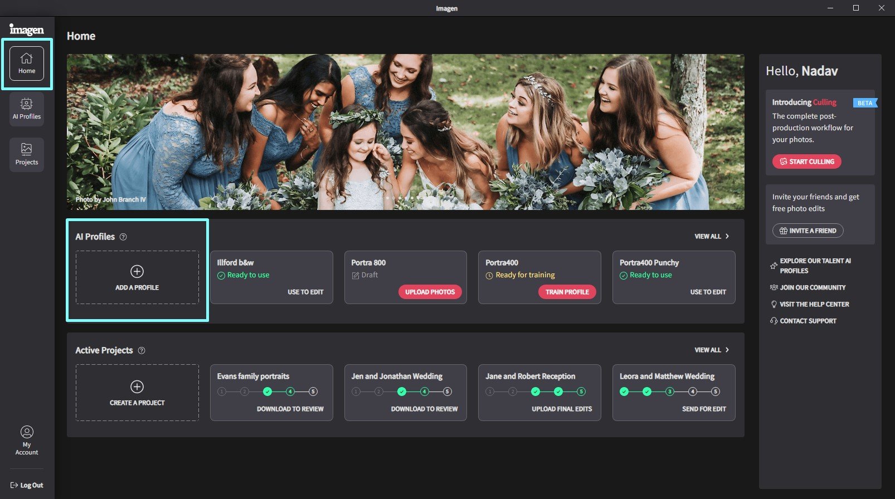Click the Illford b&w profile title
The image size is (895, 499).
[x=235, y=263]
